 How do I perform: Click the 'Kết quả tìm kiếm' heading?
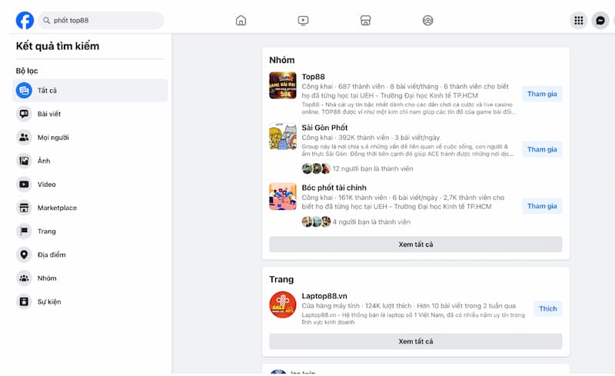coord(58,46)
